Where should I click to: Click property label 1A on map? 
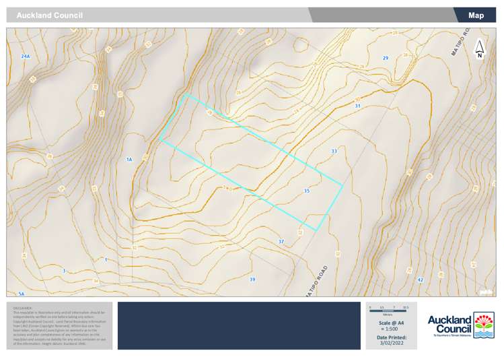(129, 160)
